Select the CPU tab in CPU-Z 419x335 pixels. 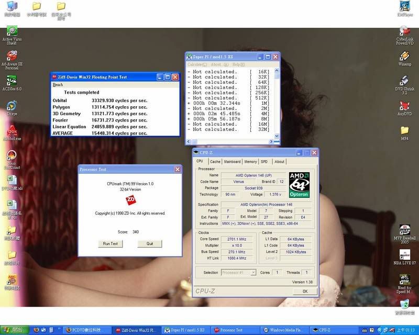(x=200, y=161)
